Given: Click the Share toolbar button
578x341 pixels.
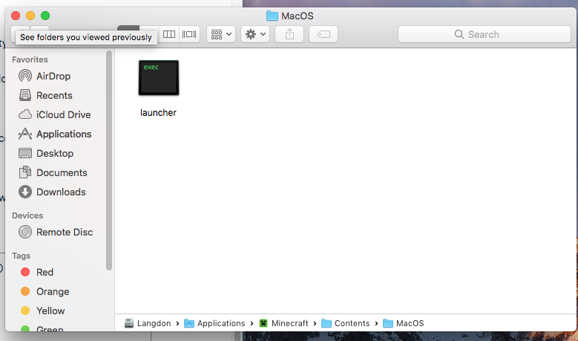Looking at the screenshot, I should (289, 34).
